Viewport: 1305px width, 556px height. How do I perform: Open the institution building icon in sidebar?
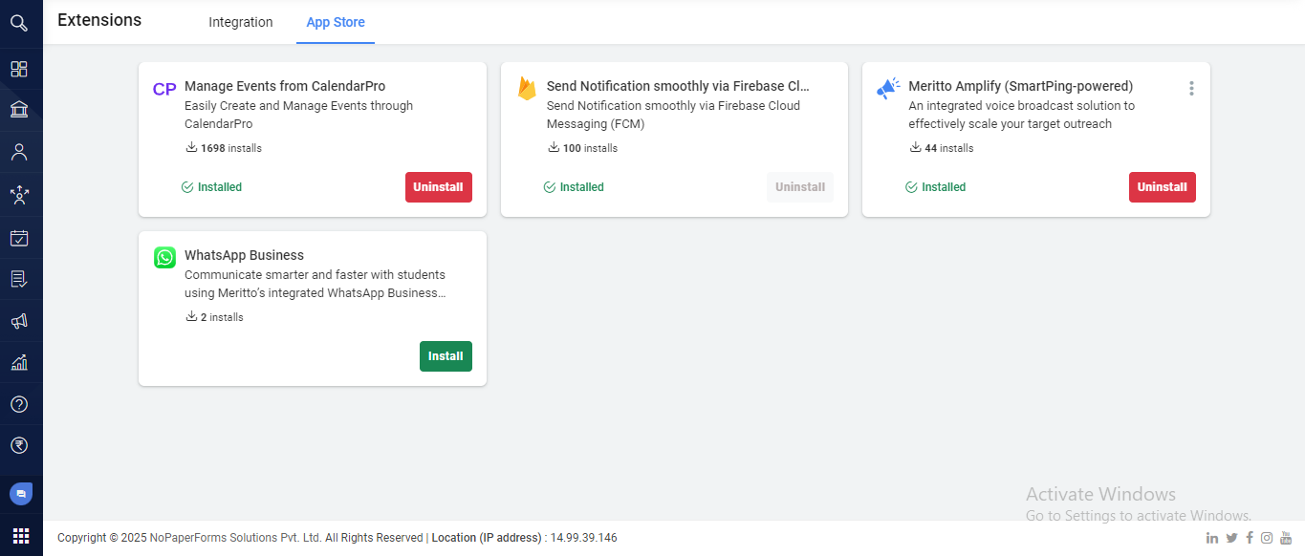19,110
